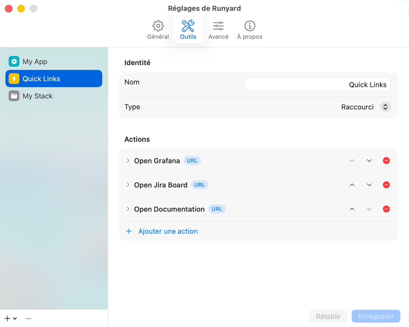
Task: Minimize the window with the yellow button
Action: (21, 9)
